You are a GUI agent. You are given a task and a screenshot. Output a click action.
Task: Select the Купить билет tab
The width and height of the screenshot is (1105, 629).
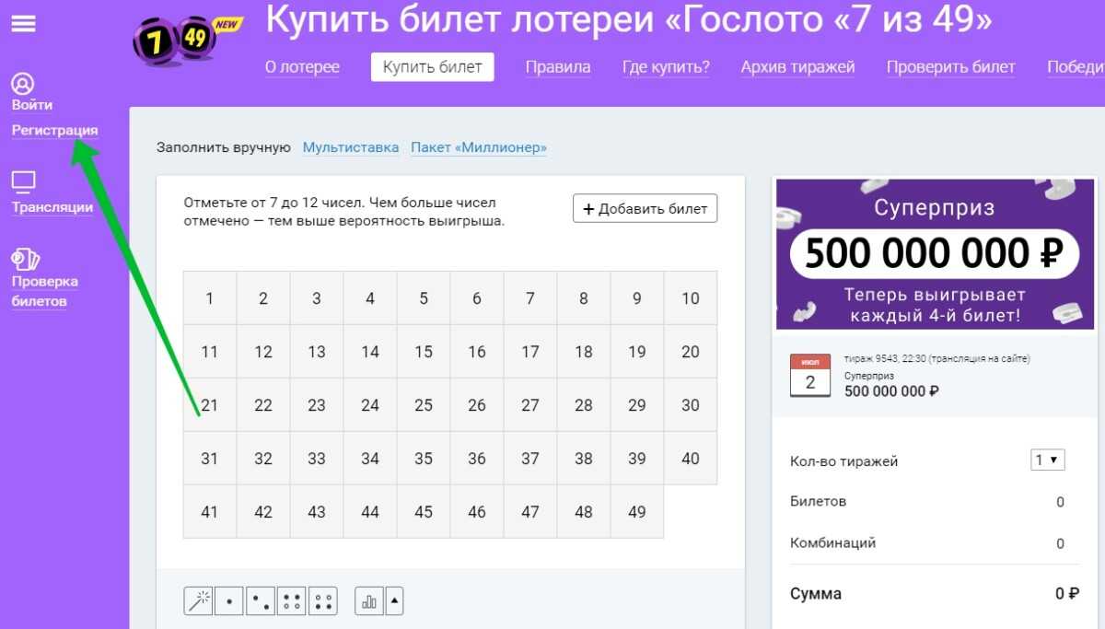(433, 67)
